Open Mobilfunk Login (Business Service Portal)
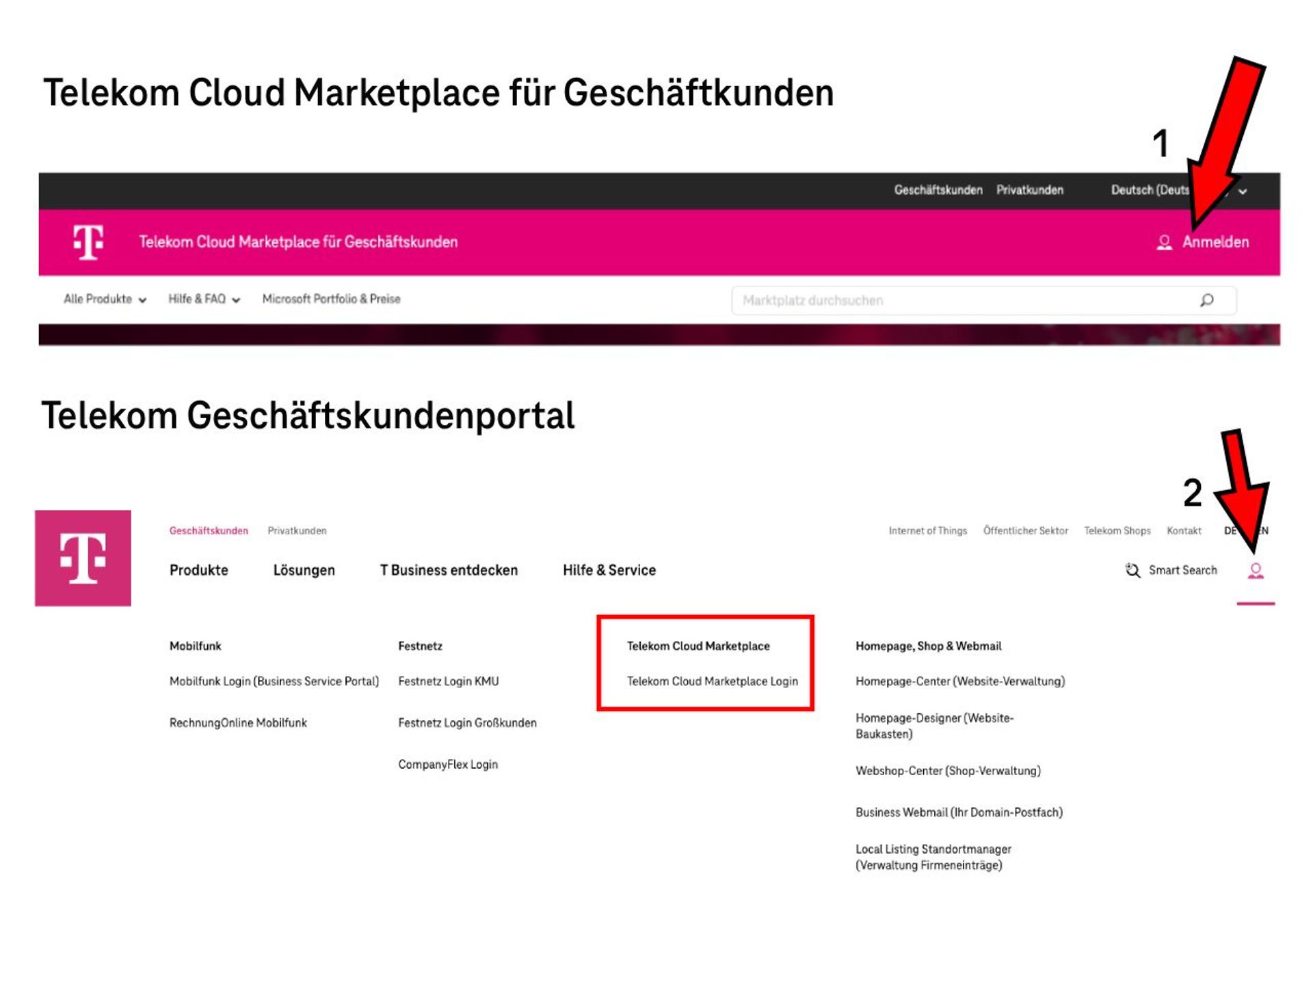The width and height of the screenshot is (1313, 984). (274, 681)
